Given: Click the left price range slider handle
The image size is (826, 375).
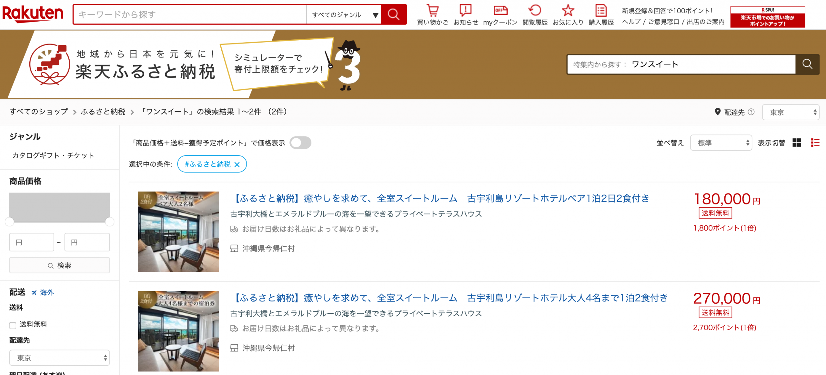Looking at the screenshot, I should (x=10, y=222).
